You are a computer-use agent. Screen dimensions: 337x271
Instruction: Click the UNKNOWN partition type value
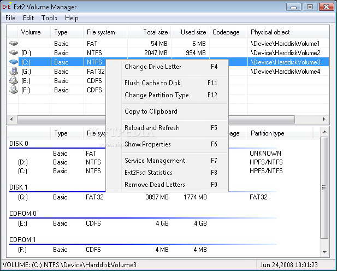tap(265, 154)
